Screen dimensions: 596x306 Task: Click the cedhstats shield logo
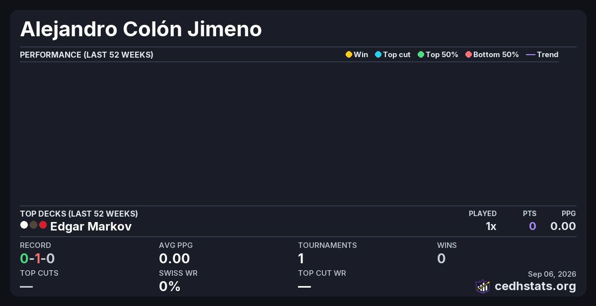pos(483,286)
